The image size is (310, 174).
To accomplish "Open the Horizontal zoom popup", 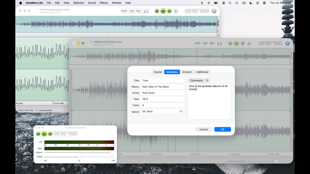I will coord(237,161).
